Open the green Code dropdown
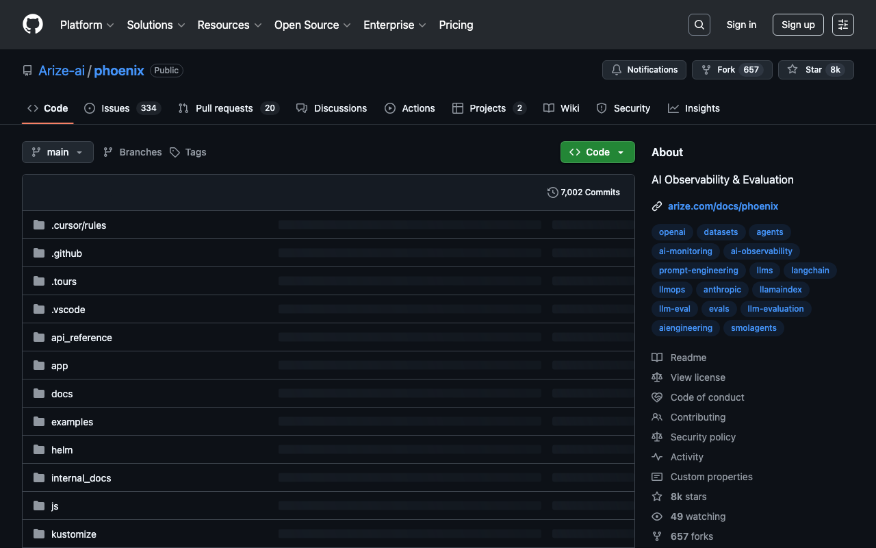This screenshot has height=548, width=876. [597, 152]
